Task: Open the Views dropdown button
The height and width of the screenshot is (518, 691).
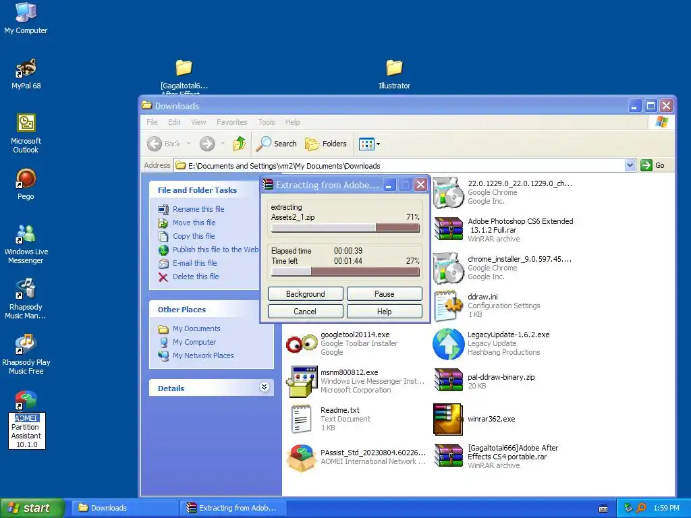Action: (x=369, y=144)
